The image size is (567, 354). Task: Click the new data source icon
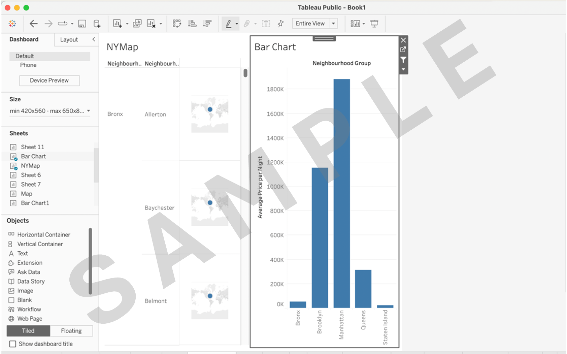pos(97,24)
